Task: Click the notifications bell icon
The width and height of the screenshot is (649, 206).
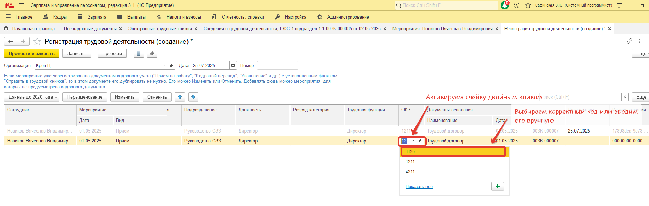Action: [x=505, y=5]
